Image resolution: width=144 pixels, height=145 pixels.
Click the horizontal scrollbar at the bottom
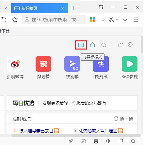coord(76,136)
